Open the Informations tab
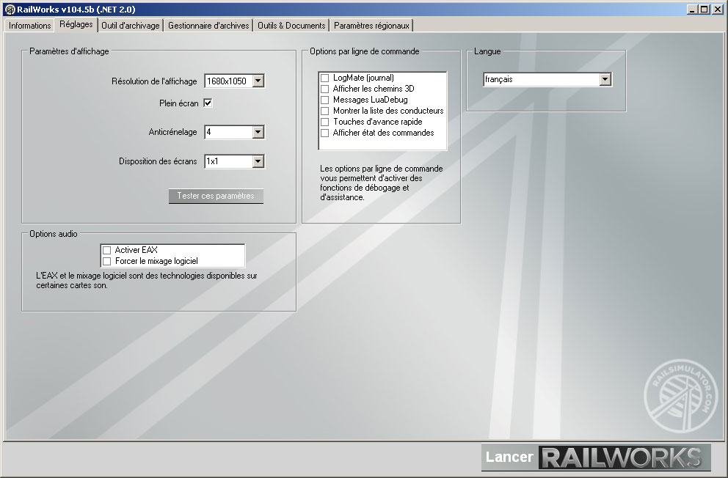 (29, 26)
